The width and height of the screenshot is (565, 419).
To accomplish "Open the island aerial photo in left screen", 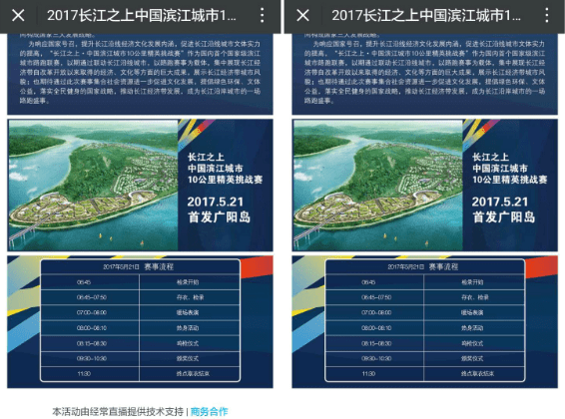I will pos(93,185).
